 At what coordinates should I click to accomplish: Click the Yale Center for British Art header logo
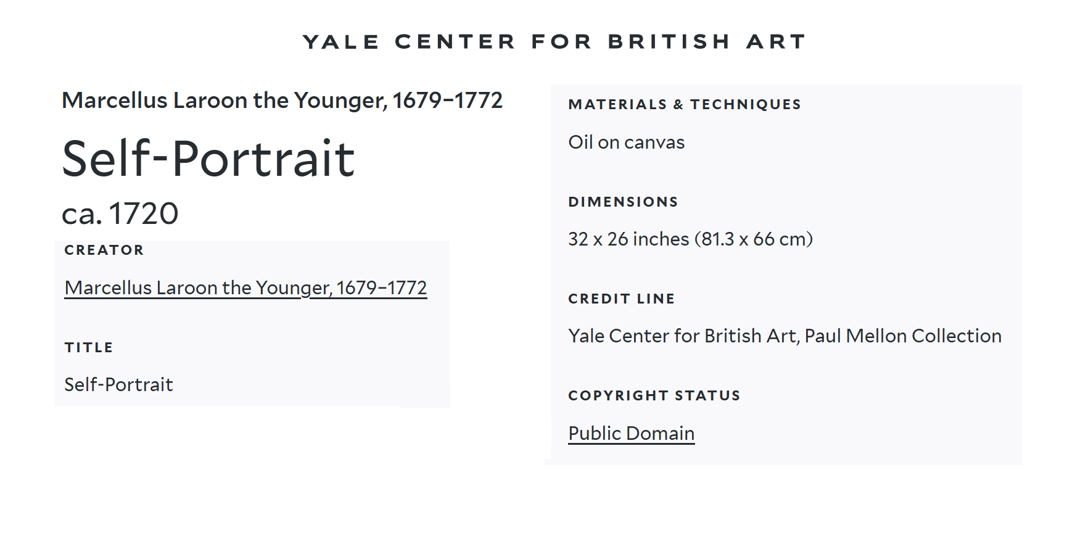[x=554, y=41]
